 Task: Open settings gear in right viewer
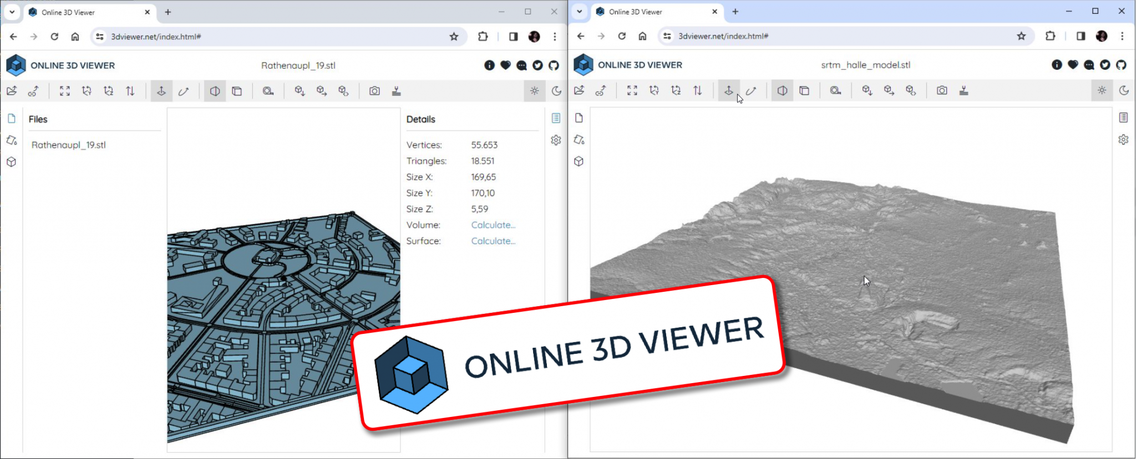[x=1124, y=140]
